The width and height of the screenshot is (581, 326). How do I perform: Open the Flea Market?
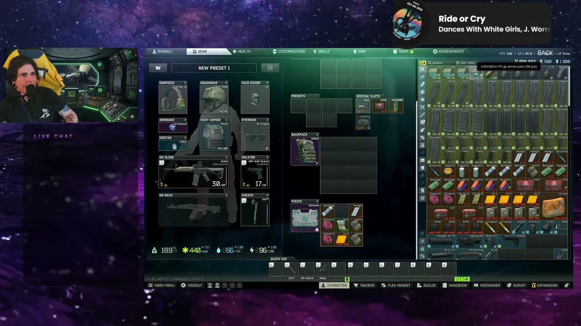396,285
